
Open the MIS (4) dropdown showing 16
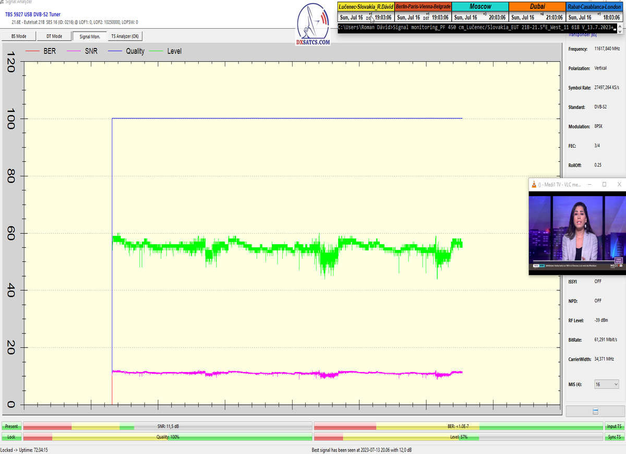pos(607,384)
